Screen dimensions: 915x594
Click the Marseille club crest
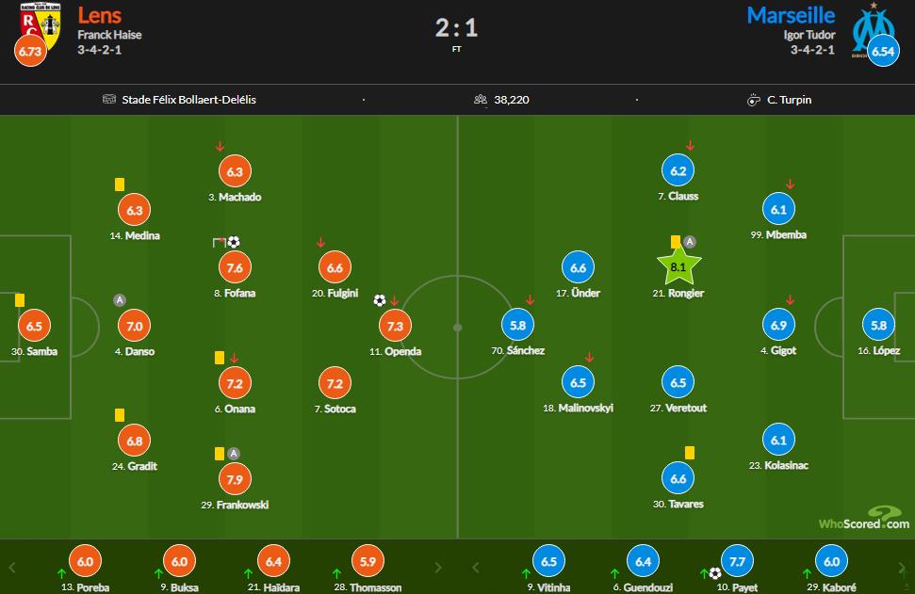(x=872, y=27)
